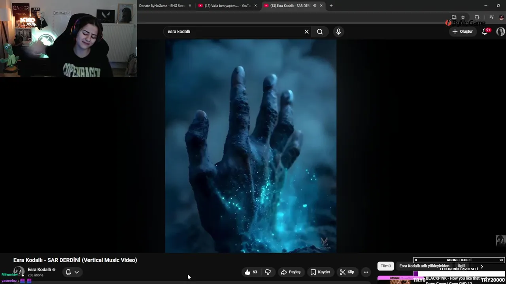Open the Chrome profile avatar
Viewport: 506px width, 284px height.
[501, 17]
